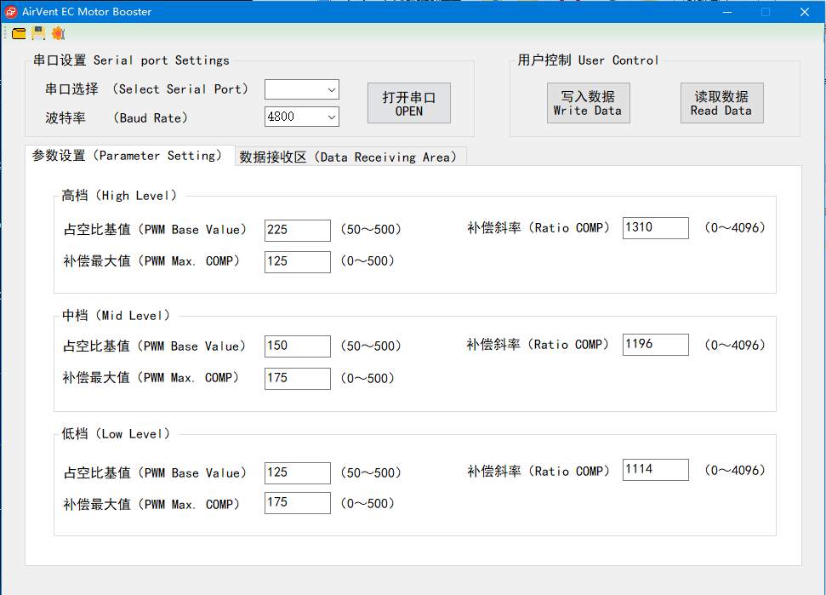The width and height of the screenshot is (826, 595).
Task: Focus Mid Level Ratio COMP field 1196
Action: pos(655,344)
